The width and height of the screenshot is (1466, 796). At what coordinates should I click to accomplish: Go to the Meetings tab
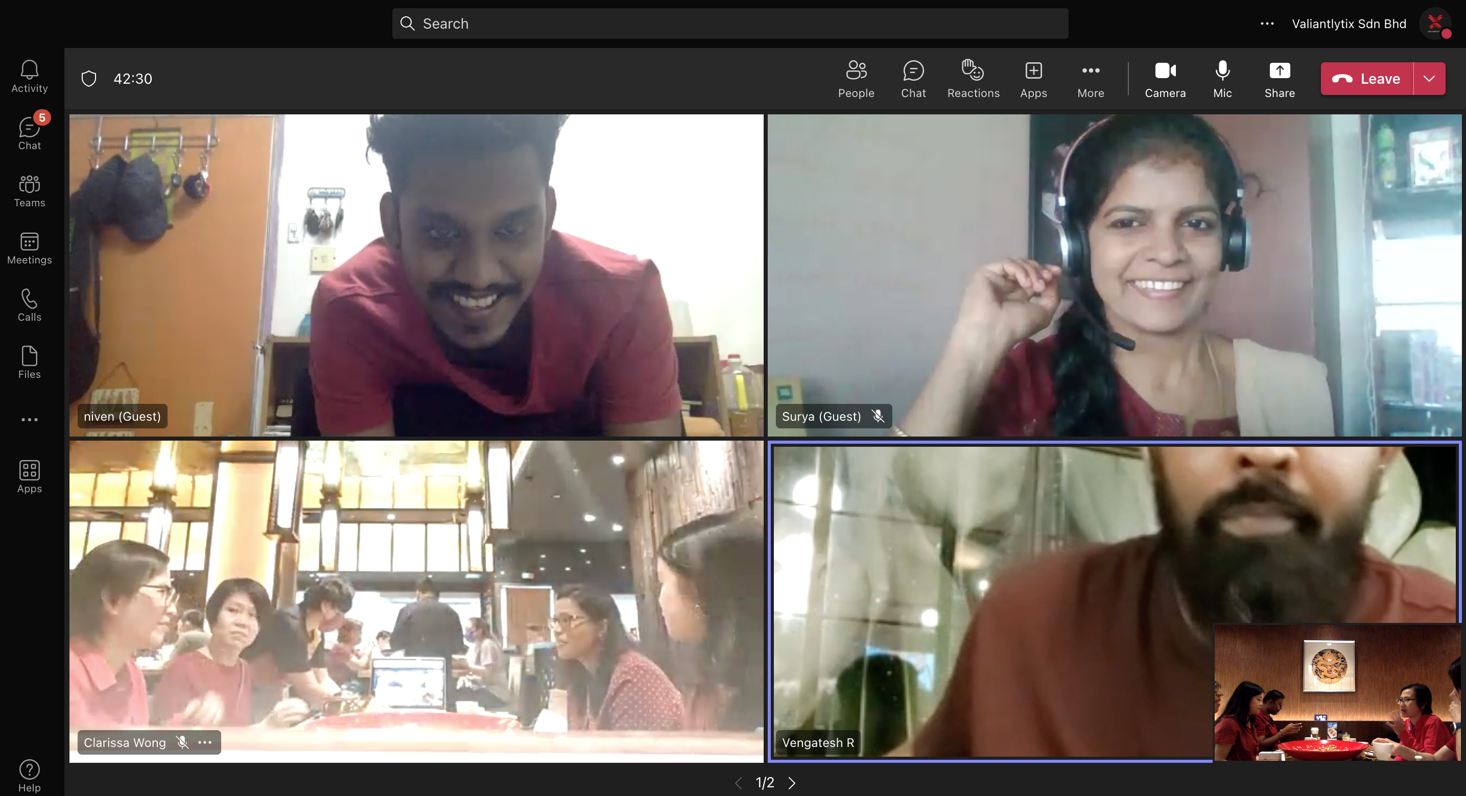[29, 248]
